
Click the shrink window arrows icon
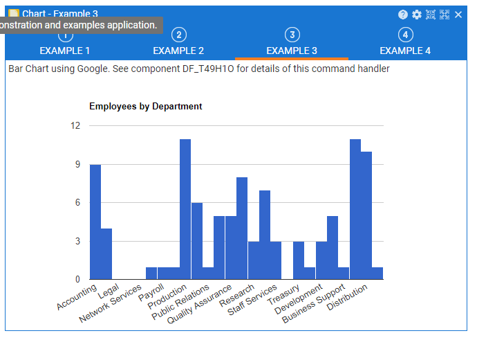point(431,15)
